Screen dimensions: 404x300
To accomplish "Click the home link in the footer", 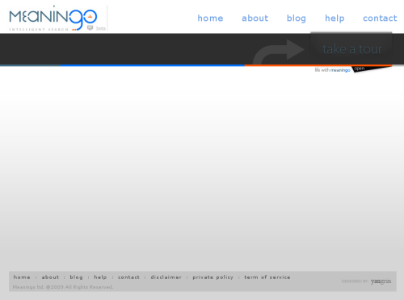I will pyautogui.click(x=22, y=277).
